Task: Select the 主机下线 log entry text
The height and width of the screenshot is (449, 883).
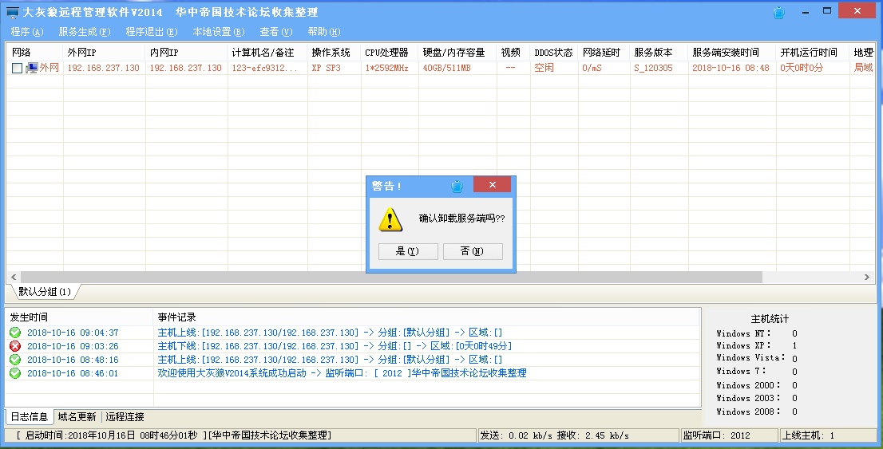Action: point(335,346)
